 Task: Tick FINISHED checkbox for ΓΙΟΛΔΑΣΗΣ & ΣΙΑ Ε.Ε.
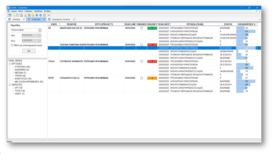point(141,78)
